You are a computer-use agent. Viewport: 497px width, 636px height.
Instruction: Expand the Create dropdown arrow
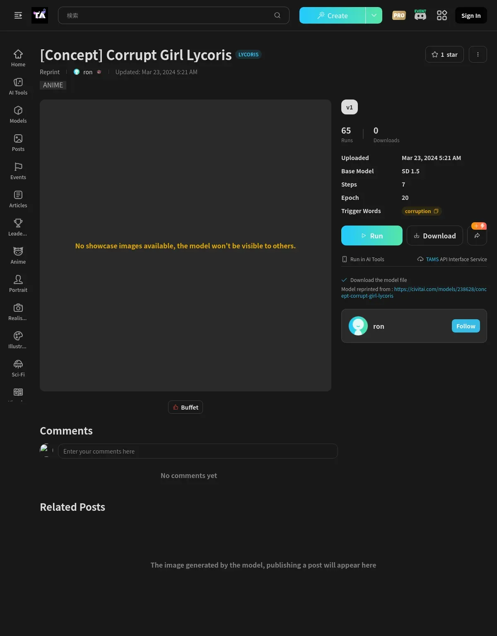click(374, 15)
